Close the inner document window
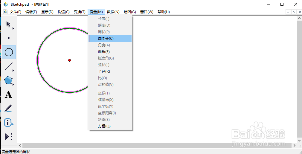 click(300, 12)
